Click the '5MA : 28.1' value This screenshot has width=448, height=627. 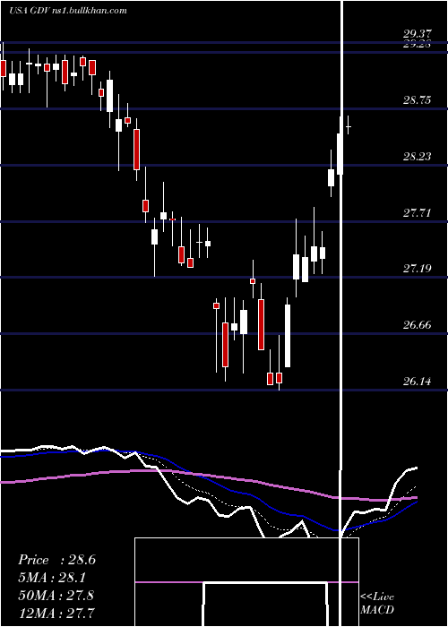(x=52, y=578)
